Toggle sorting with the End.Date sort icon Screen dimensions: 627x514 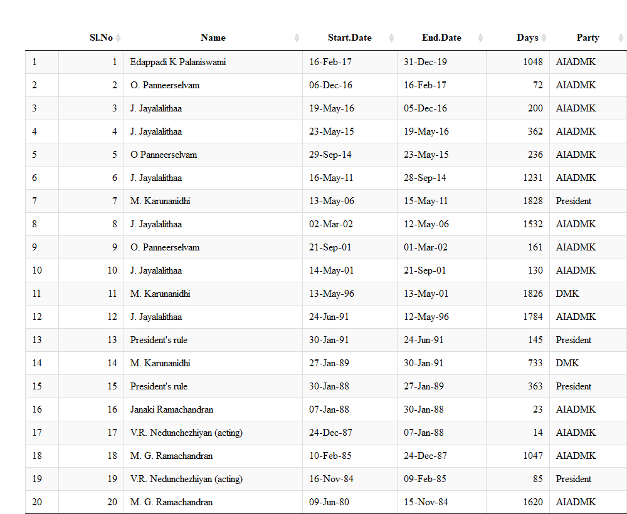[x=480, y=38]
